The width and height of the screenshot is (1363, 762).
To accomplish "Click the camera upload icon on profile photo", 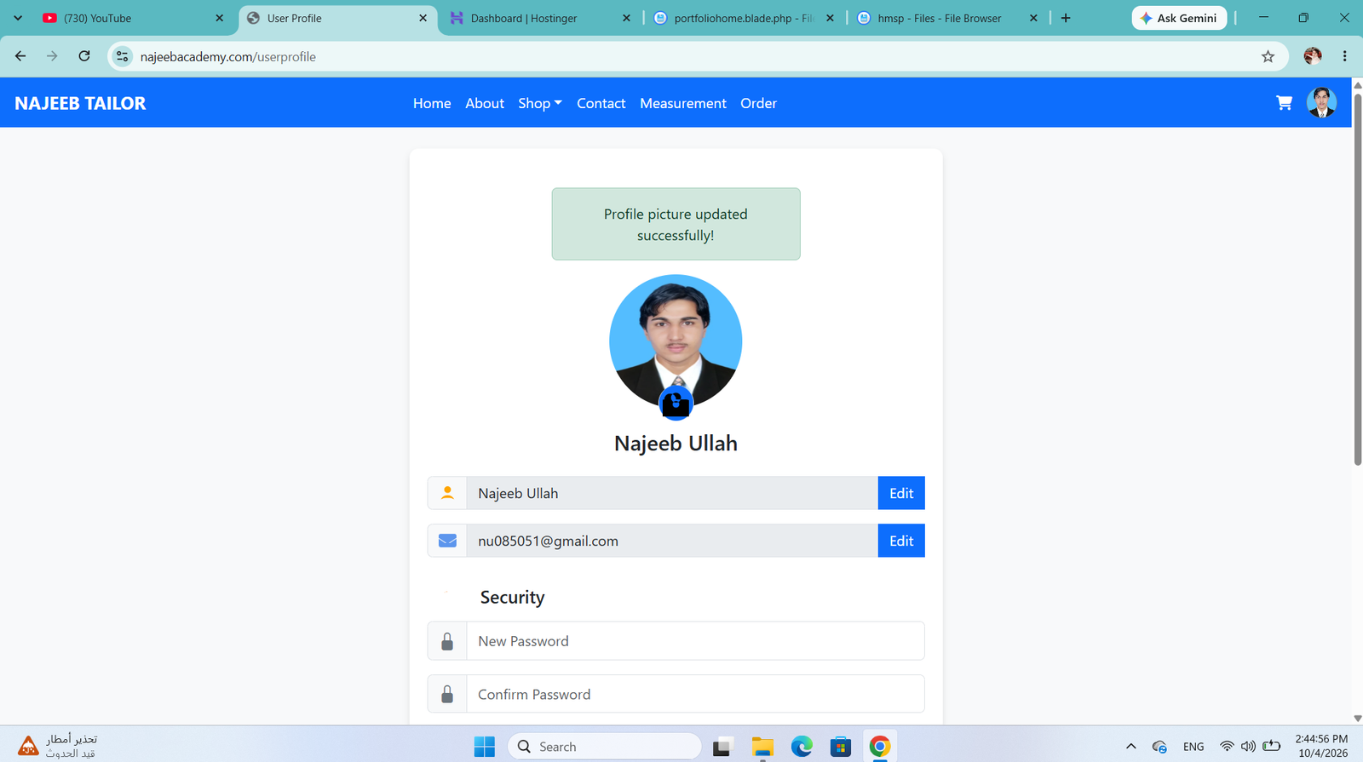I will click(x=676, y=403).
